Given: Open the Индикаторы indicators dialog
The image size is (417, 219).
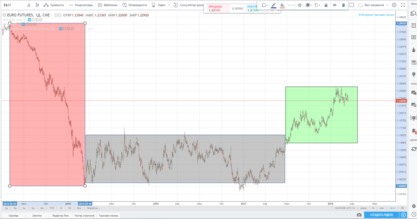Looking at the screenshot, I should (x=81, y=5).
